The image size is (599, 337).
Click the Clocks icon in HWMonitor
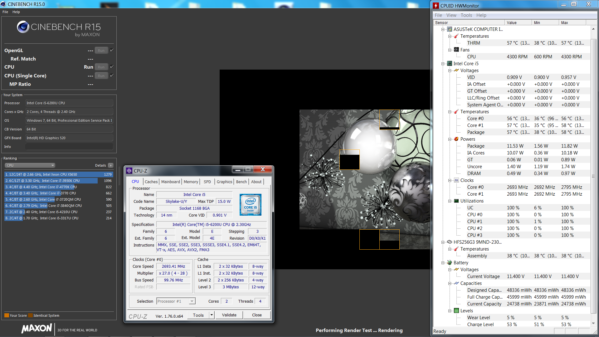point(456,180)
